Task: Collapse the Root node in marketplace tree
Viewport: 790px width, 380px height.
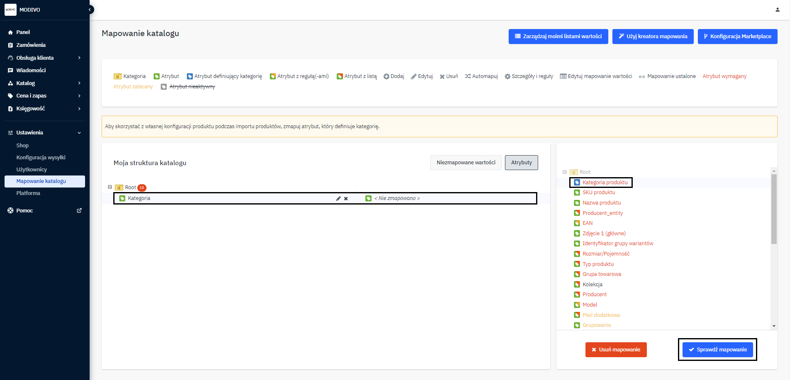Action: click(x=564, y=172)
